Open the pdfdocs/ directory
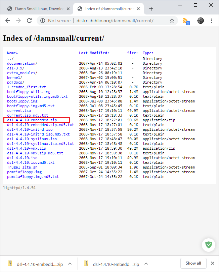Screen dimensions: 219x272 click(x=15, y=82)
